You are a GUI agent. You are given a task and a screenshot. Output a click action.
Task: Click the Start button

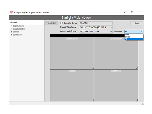pos(137,23)
